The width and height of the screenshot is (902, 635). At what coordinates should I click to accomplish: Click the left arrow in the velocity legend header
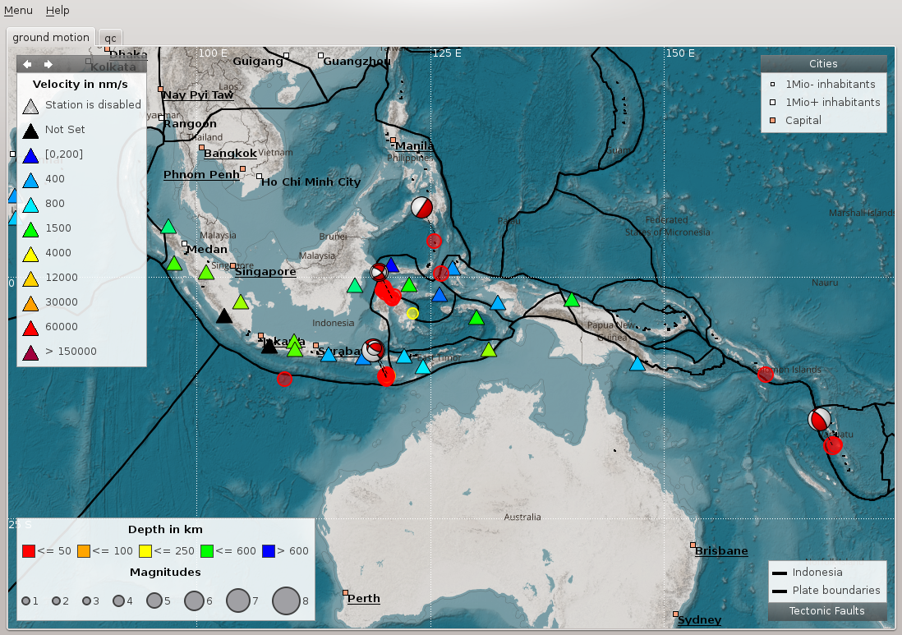27,64
